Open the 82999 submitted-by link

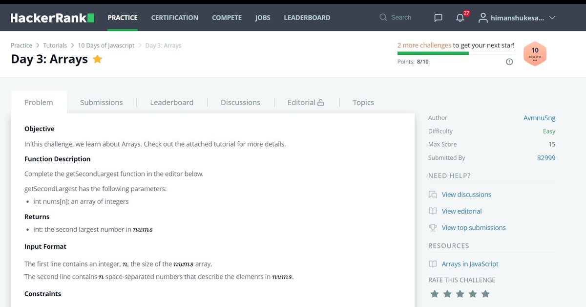(x=546, y=158)
